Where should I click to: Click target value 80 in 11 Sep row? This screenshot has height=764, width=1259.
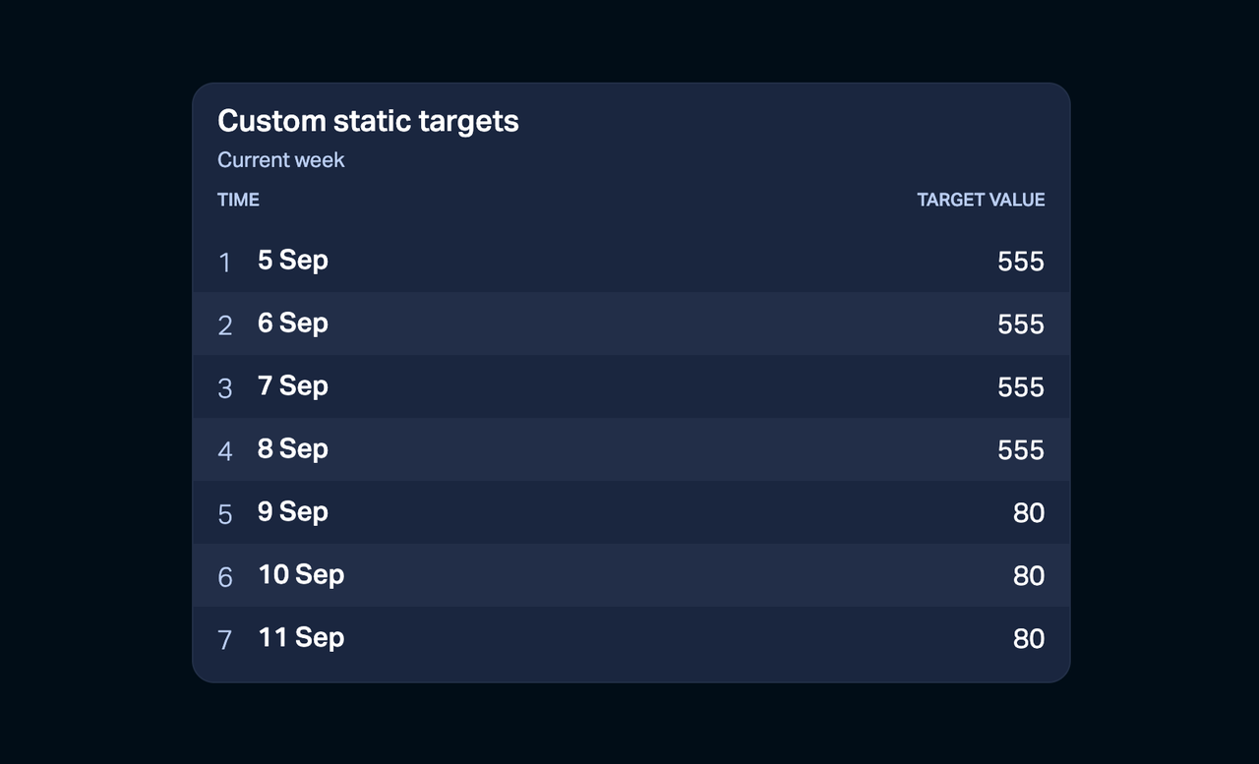tap(1028, 639)
